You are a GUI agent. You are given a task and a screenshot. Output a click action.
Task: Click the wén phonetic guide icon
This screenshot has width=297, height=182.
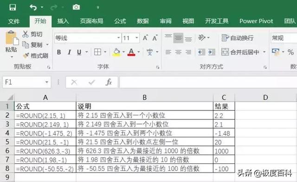pos(149,52)
